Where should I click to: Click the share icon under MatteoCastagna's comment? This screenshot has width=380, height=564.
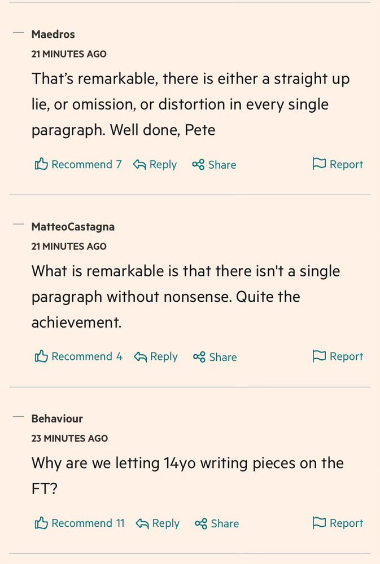tap(199, 356)
